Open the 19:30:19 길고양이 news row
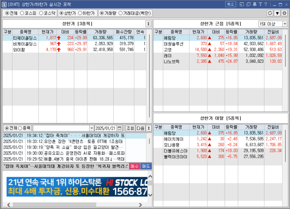Image resolution: width=290 pixels, height=209 pixels. pos(74,147)
